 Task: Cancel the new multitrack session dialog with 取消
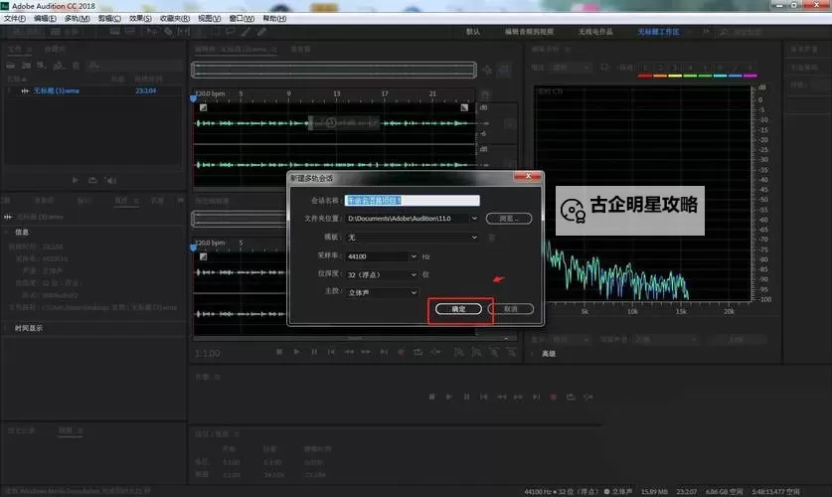point(511,309)
